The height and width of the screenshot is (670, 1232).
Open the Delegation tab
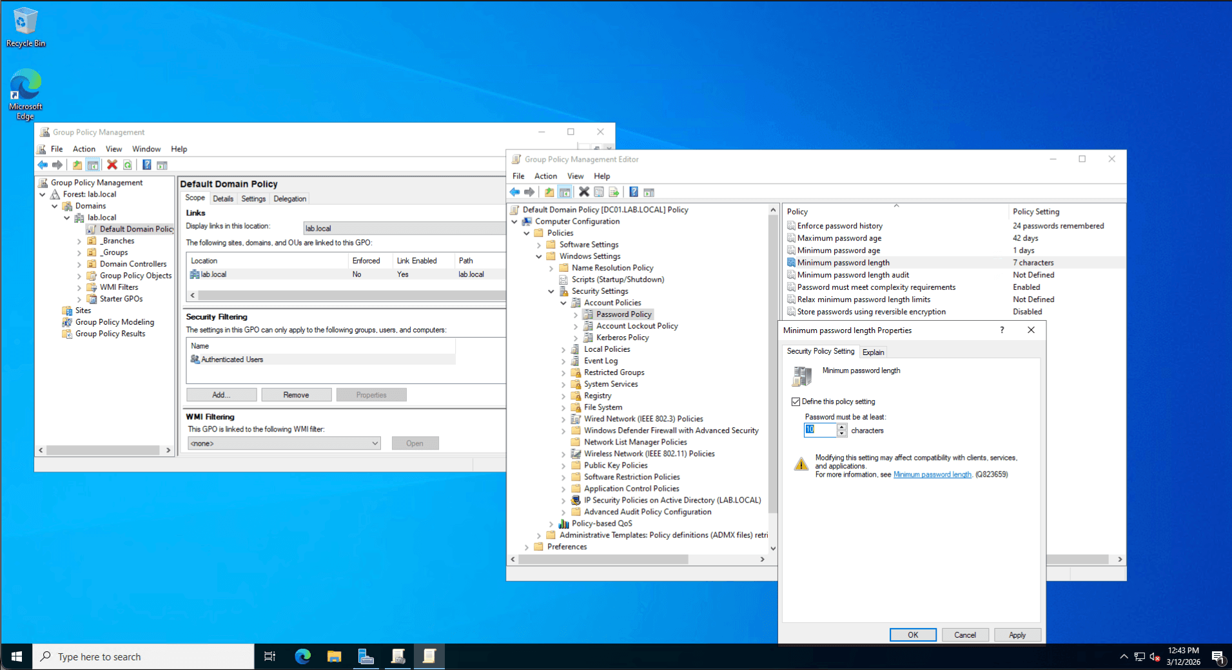click(x=289, y=199)
